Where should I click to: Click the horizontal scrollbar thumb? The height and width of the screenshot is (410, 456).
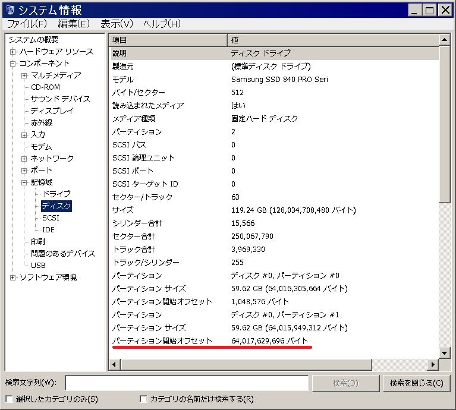click(x=246, y=365)
